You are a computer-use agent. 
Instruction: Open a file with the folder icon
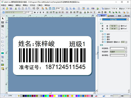click(x=7, y=8)
